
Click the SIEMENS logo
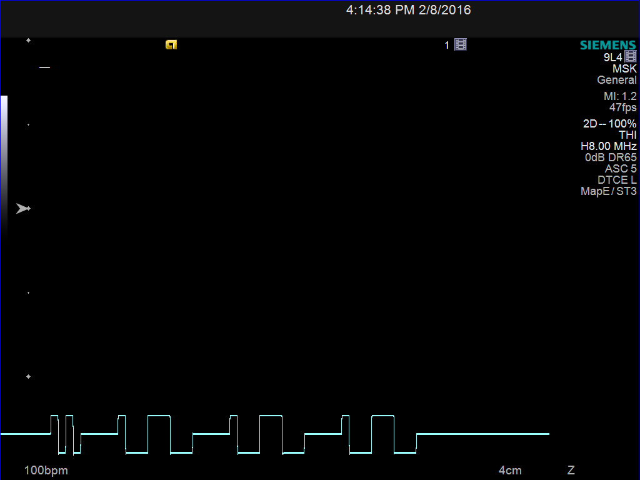click(608, 45)
